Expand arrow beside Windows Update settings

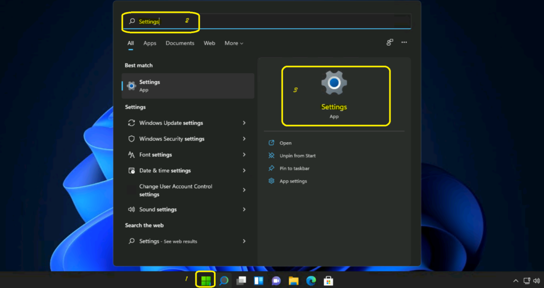click(x=244, y=123)
